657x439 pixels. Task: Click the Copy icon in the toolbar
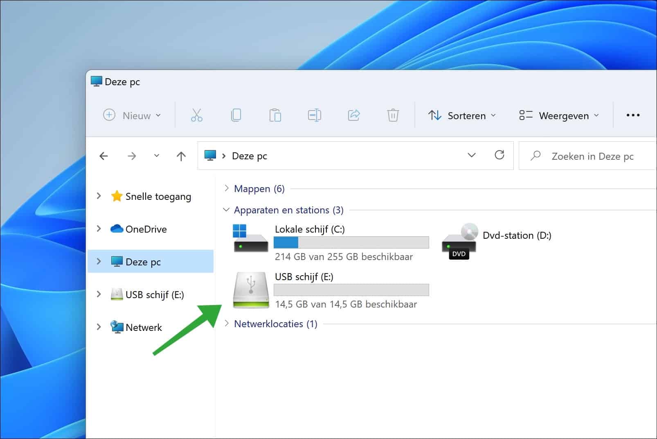point(236,115)
